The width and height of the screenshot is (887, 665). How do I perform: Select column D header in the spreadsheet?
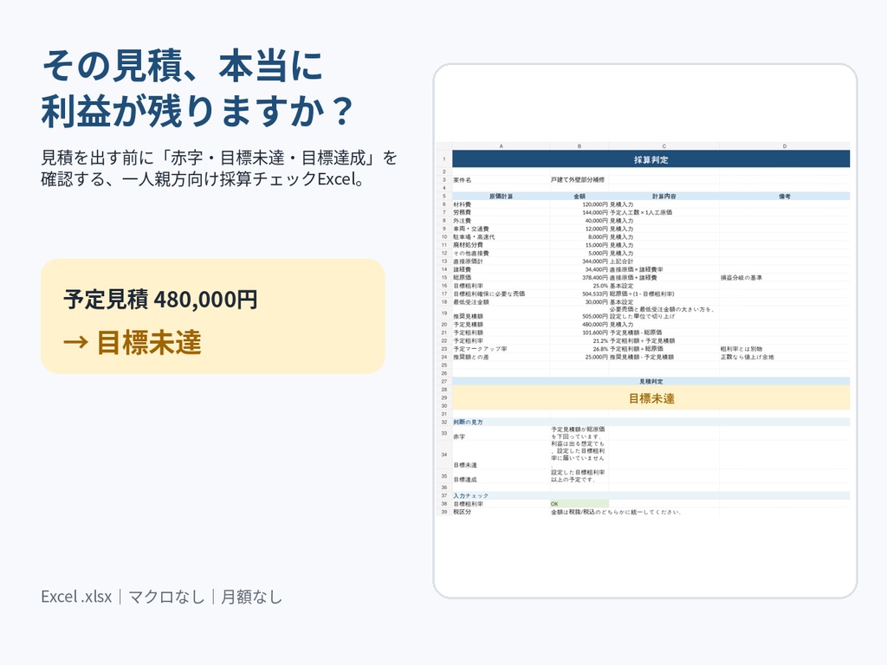pyautogui.click(x=784, y=145)
